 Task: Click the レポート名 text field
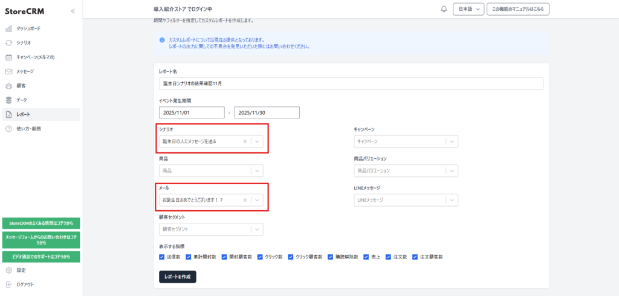(x=351, y=83)
